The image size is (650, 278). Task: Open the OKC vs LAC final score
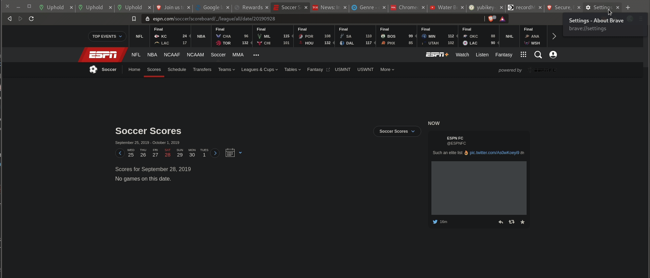[x=479, y=36]
